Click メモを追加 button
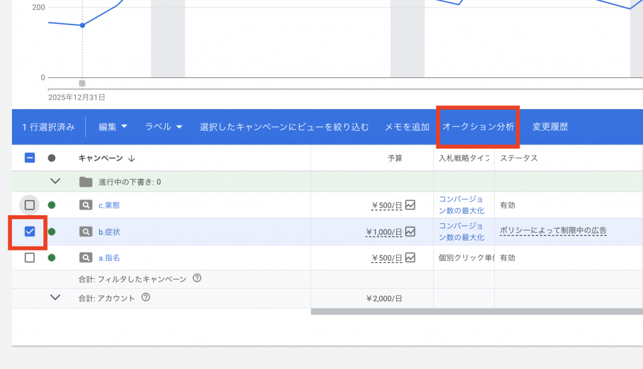This screenshot has width=643, height=369. point(407,127)
